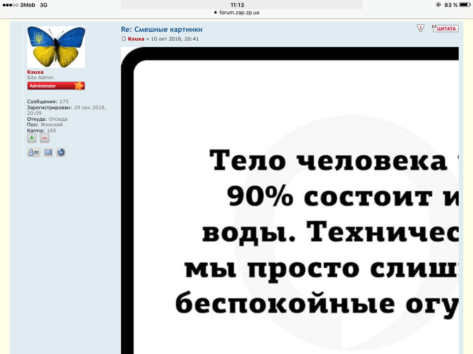Quote the post with the ЦИТАТА button
Screen dimensions: 473x354
point(445,28)
